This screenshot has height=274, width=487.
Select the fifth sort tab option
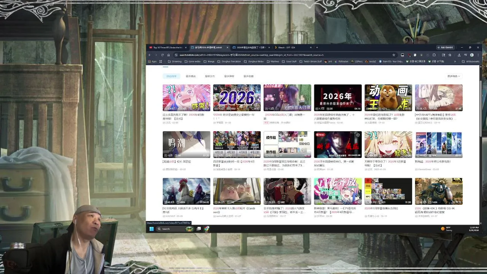point(248,76)
